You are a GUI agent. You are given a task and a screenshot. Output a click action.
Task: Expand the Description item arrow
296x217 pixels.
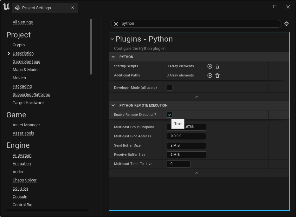[x=9, y=53]
